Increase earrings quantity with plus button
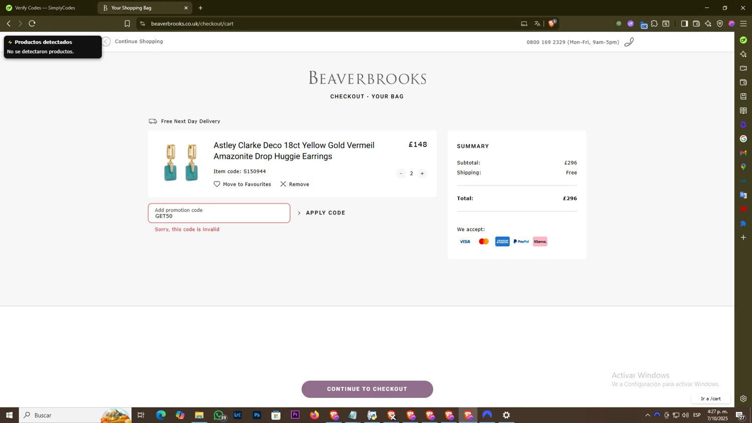The height and width of the screenshot is (423, 752). tap(422, 173)
